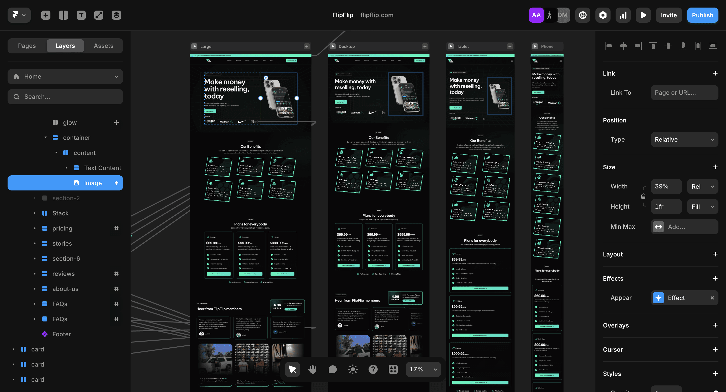Play the Desktop breakpoint preview
Image resolution: width=726 pixels, height=392 pixels.
[332, 46]
